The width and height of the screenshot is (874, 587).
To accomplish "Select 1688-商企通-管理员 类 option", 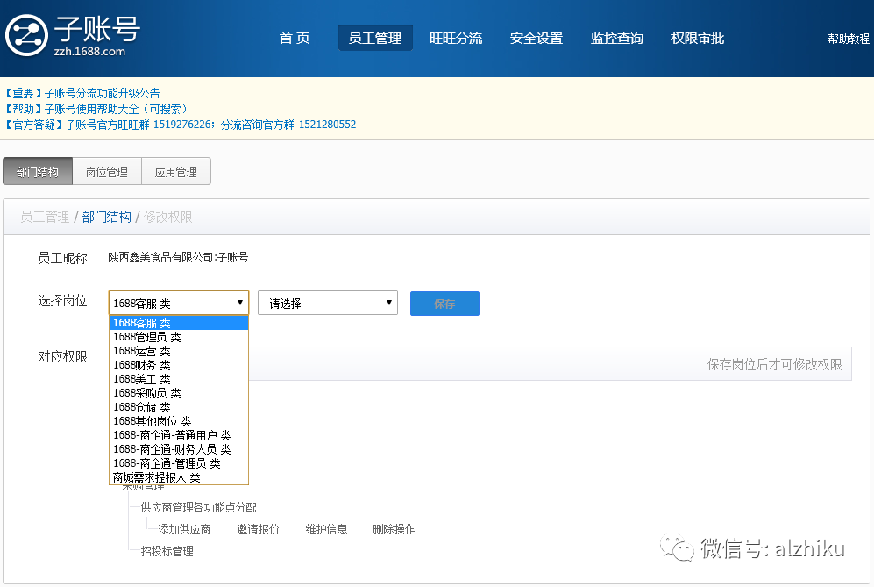I will (178, 463).
